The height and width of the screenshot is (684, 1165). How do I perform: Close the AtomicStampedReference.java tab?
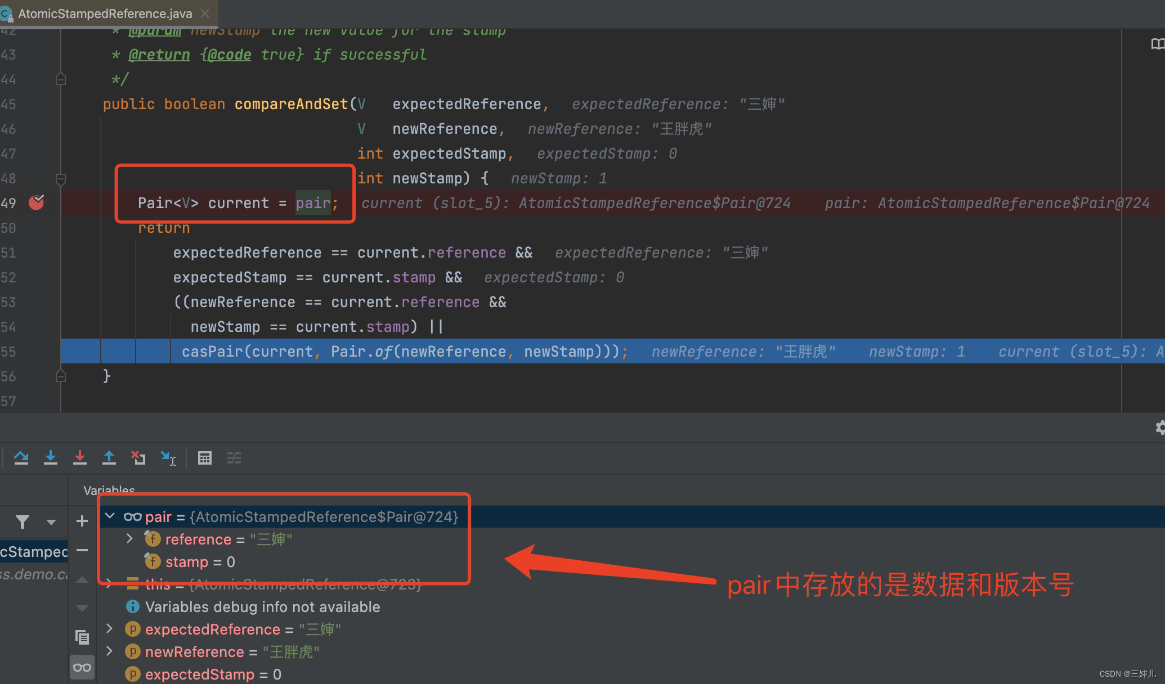(205, 13)
